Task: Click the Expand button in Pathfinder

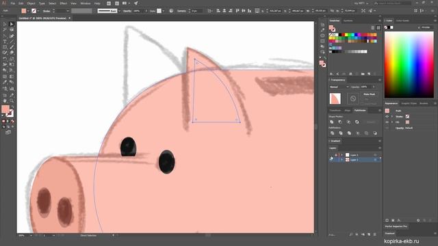Action: click(371, 122)
